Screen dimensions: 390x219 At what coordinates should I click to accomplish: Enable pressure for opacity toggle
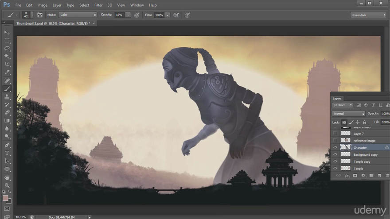point(136,15)
